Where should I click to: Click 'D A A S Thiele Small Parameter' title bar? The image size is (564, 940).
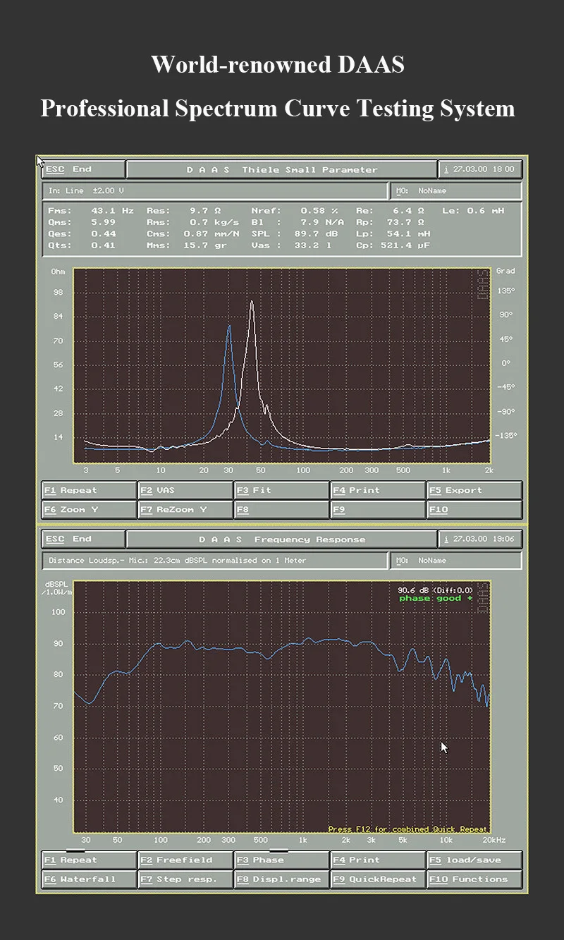tap(281, 169)
